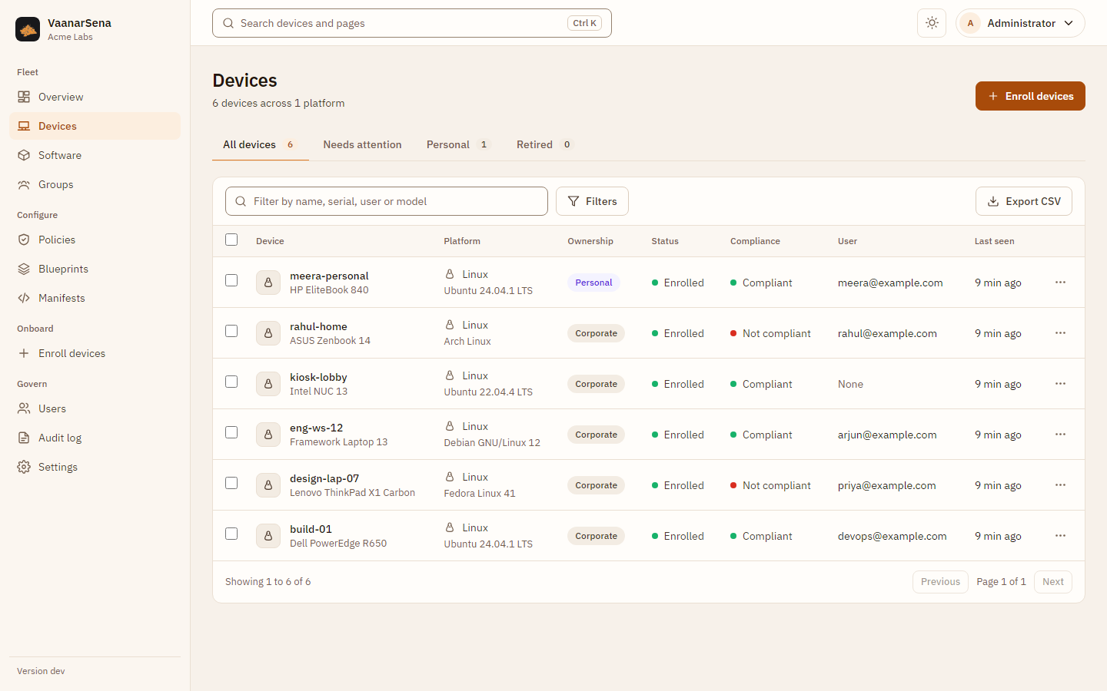Image resolution: width=1107 pixels, height=691 pixels.
Task: Switch to the Needs attention tab
Action: click(x=362, y=144)
